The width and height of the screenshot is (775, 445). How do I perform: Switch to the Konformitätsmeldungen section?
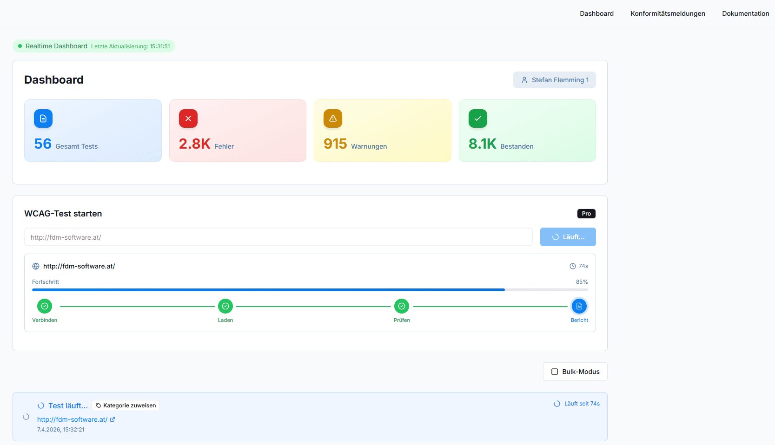pos(668,13)
